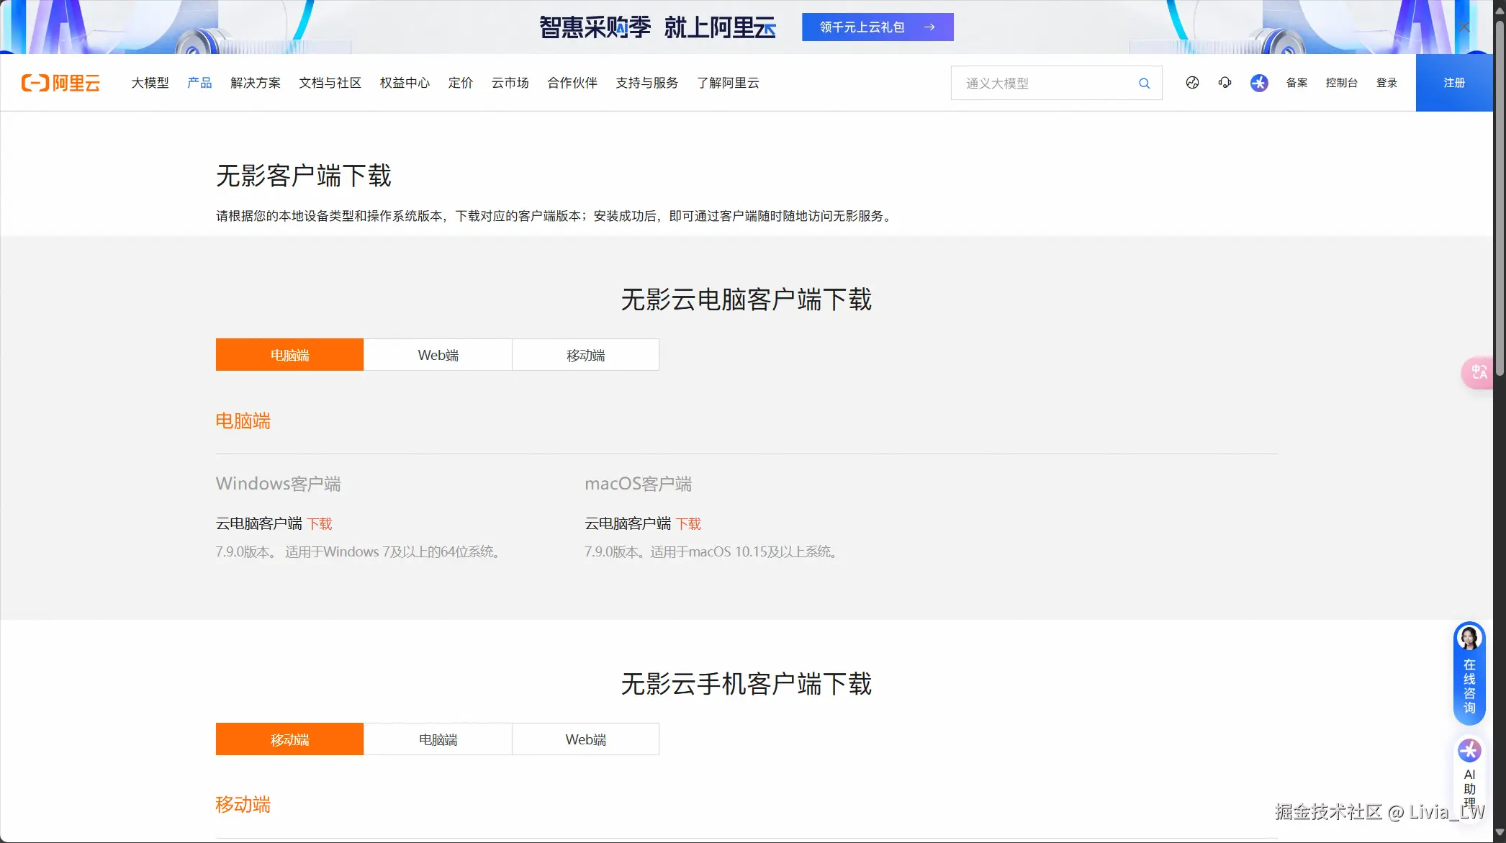
Task: Close the top promotional banner
Action: [1464, 27]
